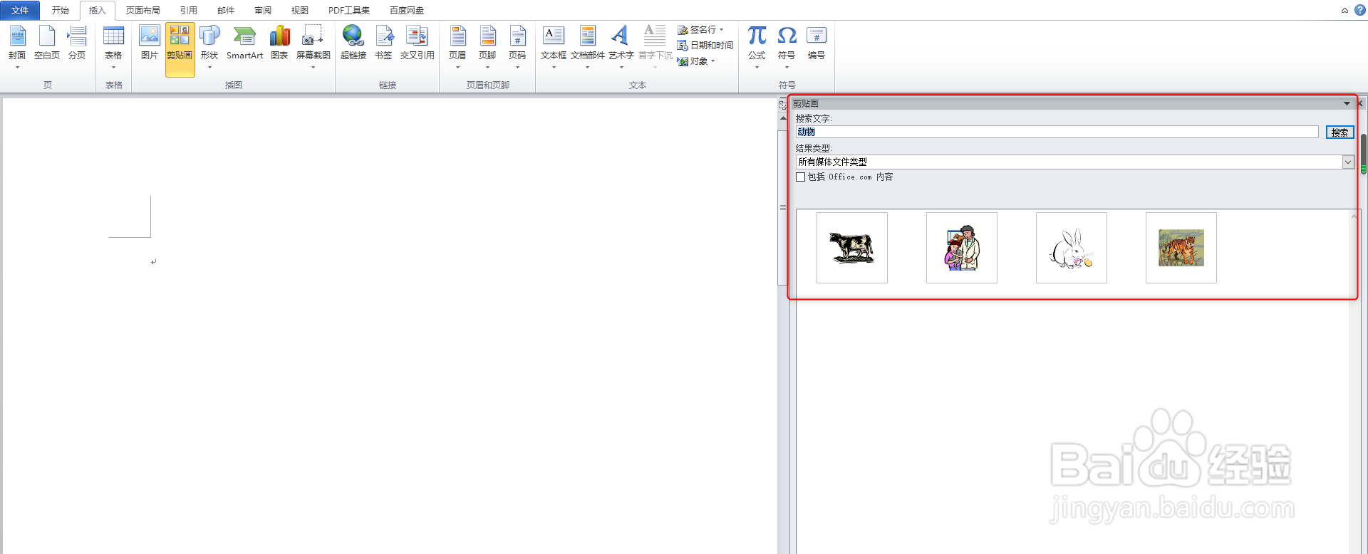Open the Clip Art pane options arrow

(1347, 103)
